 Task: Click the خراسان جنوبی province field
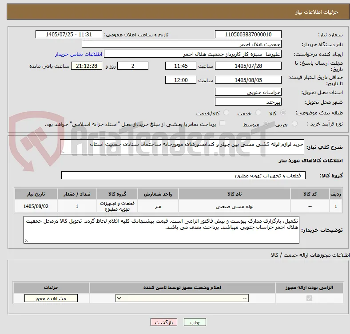tap(248, 92)
